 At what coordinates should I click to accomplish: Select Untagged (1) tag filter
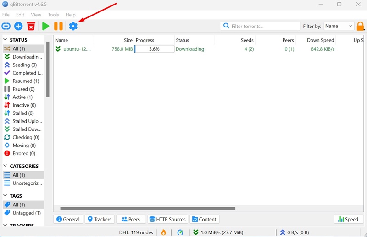click(x=23, y=213)
